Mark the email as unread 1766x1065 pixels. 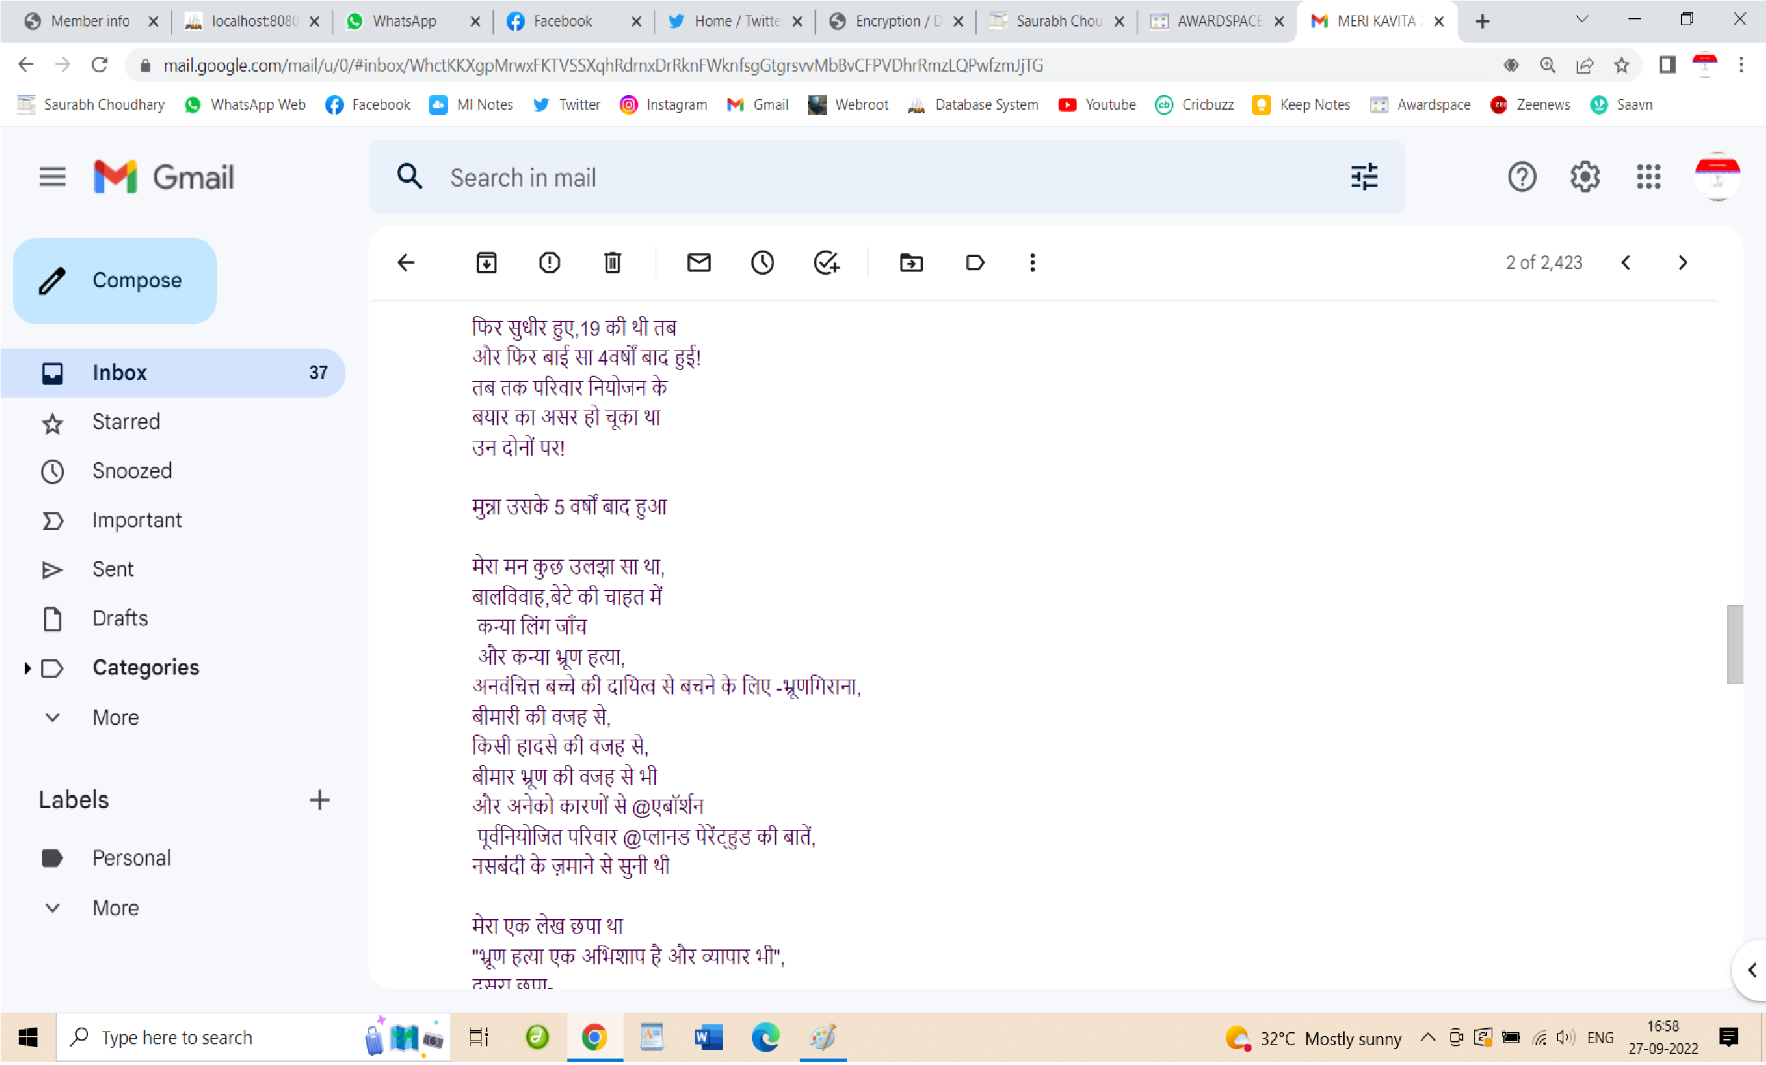click(699, 263)
